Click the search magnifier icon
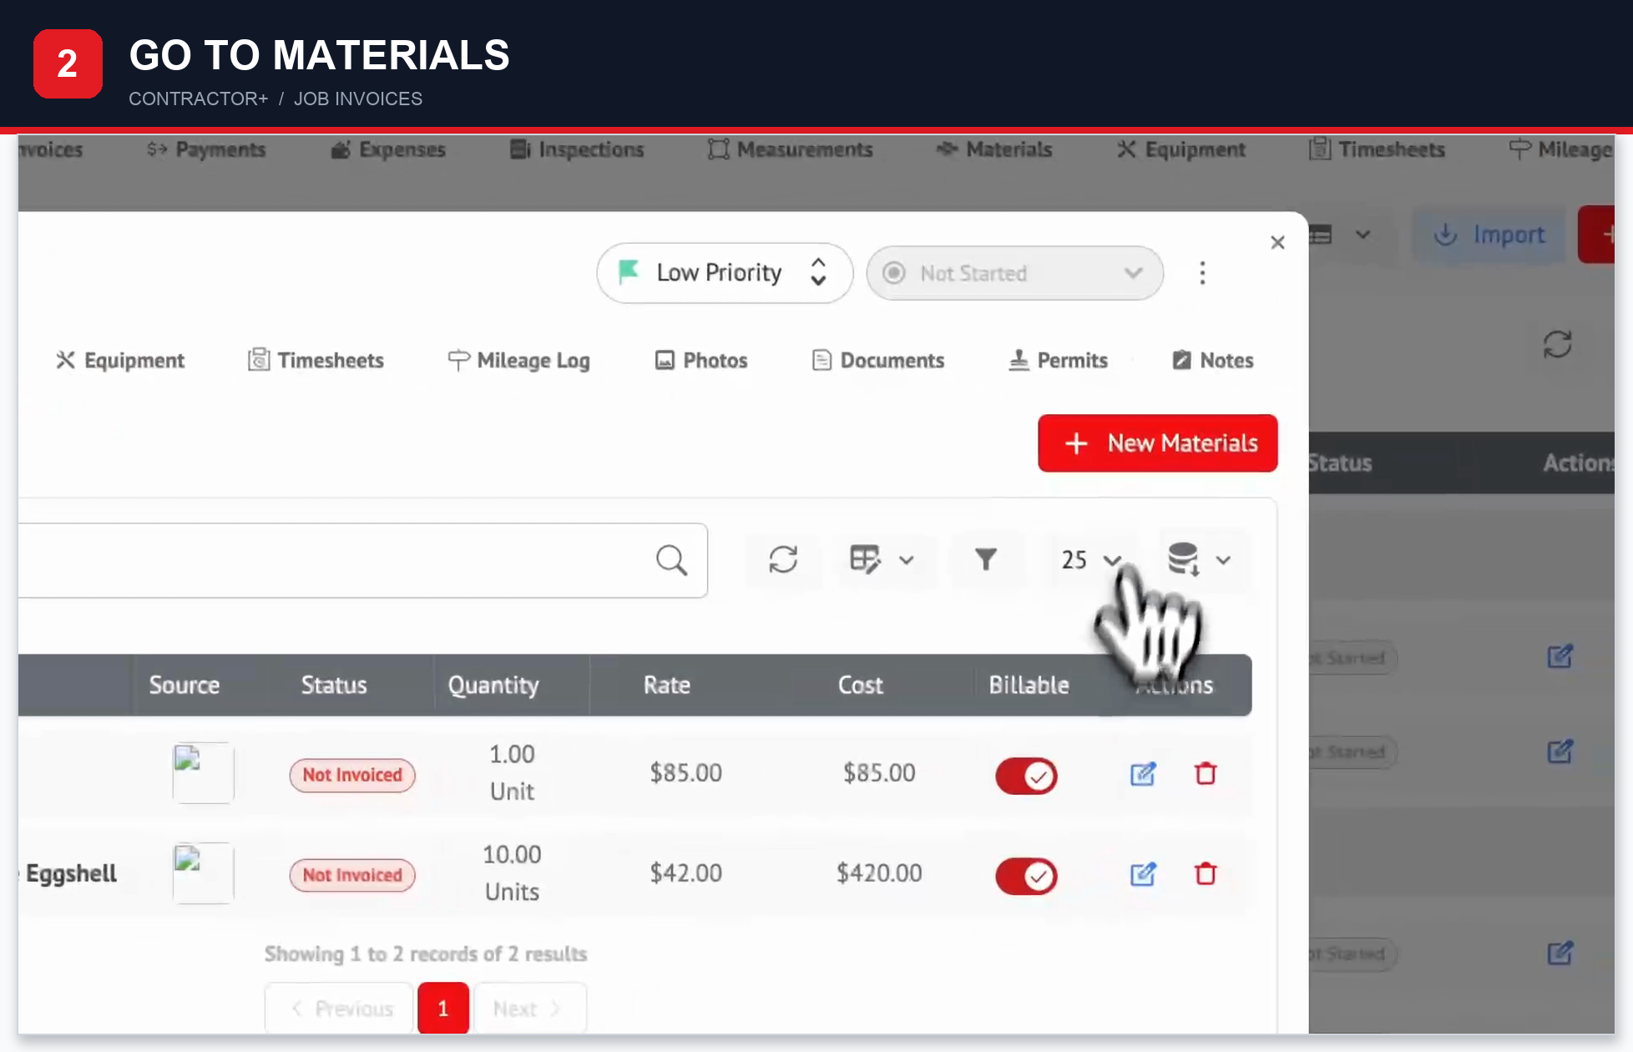The height and width of the screenshot is (1052, 1633). (x=671, y=560)
